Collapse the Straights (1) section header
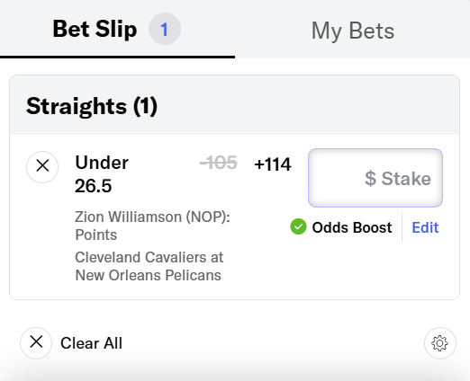The width and height of the screenshot is (470, 381). coord(234,105)
